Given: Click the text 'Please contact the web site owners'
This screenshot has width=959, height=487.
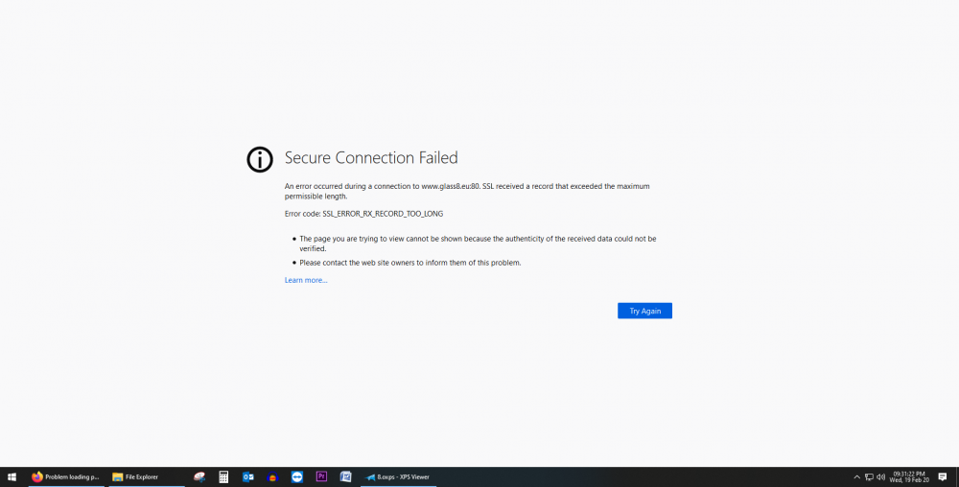Looking at the screenshot, I should pos(410,263).
